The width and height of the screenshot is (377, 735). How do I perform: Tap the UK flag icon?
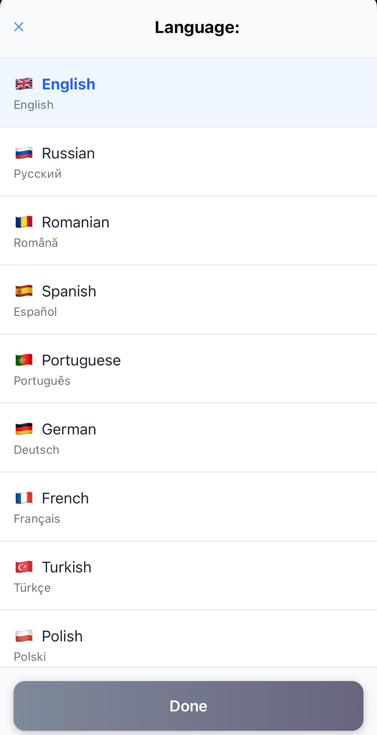(x=24, y=84)
